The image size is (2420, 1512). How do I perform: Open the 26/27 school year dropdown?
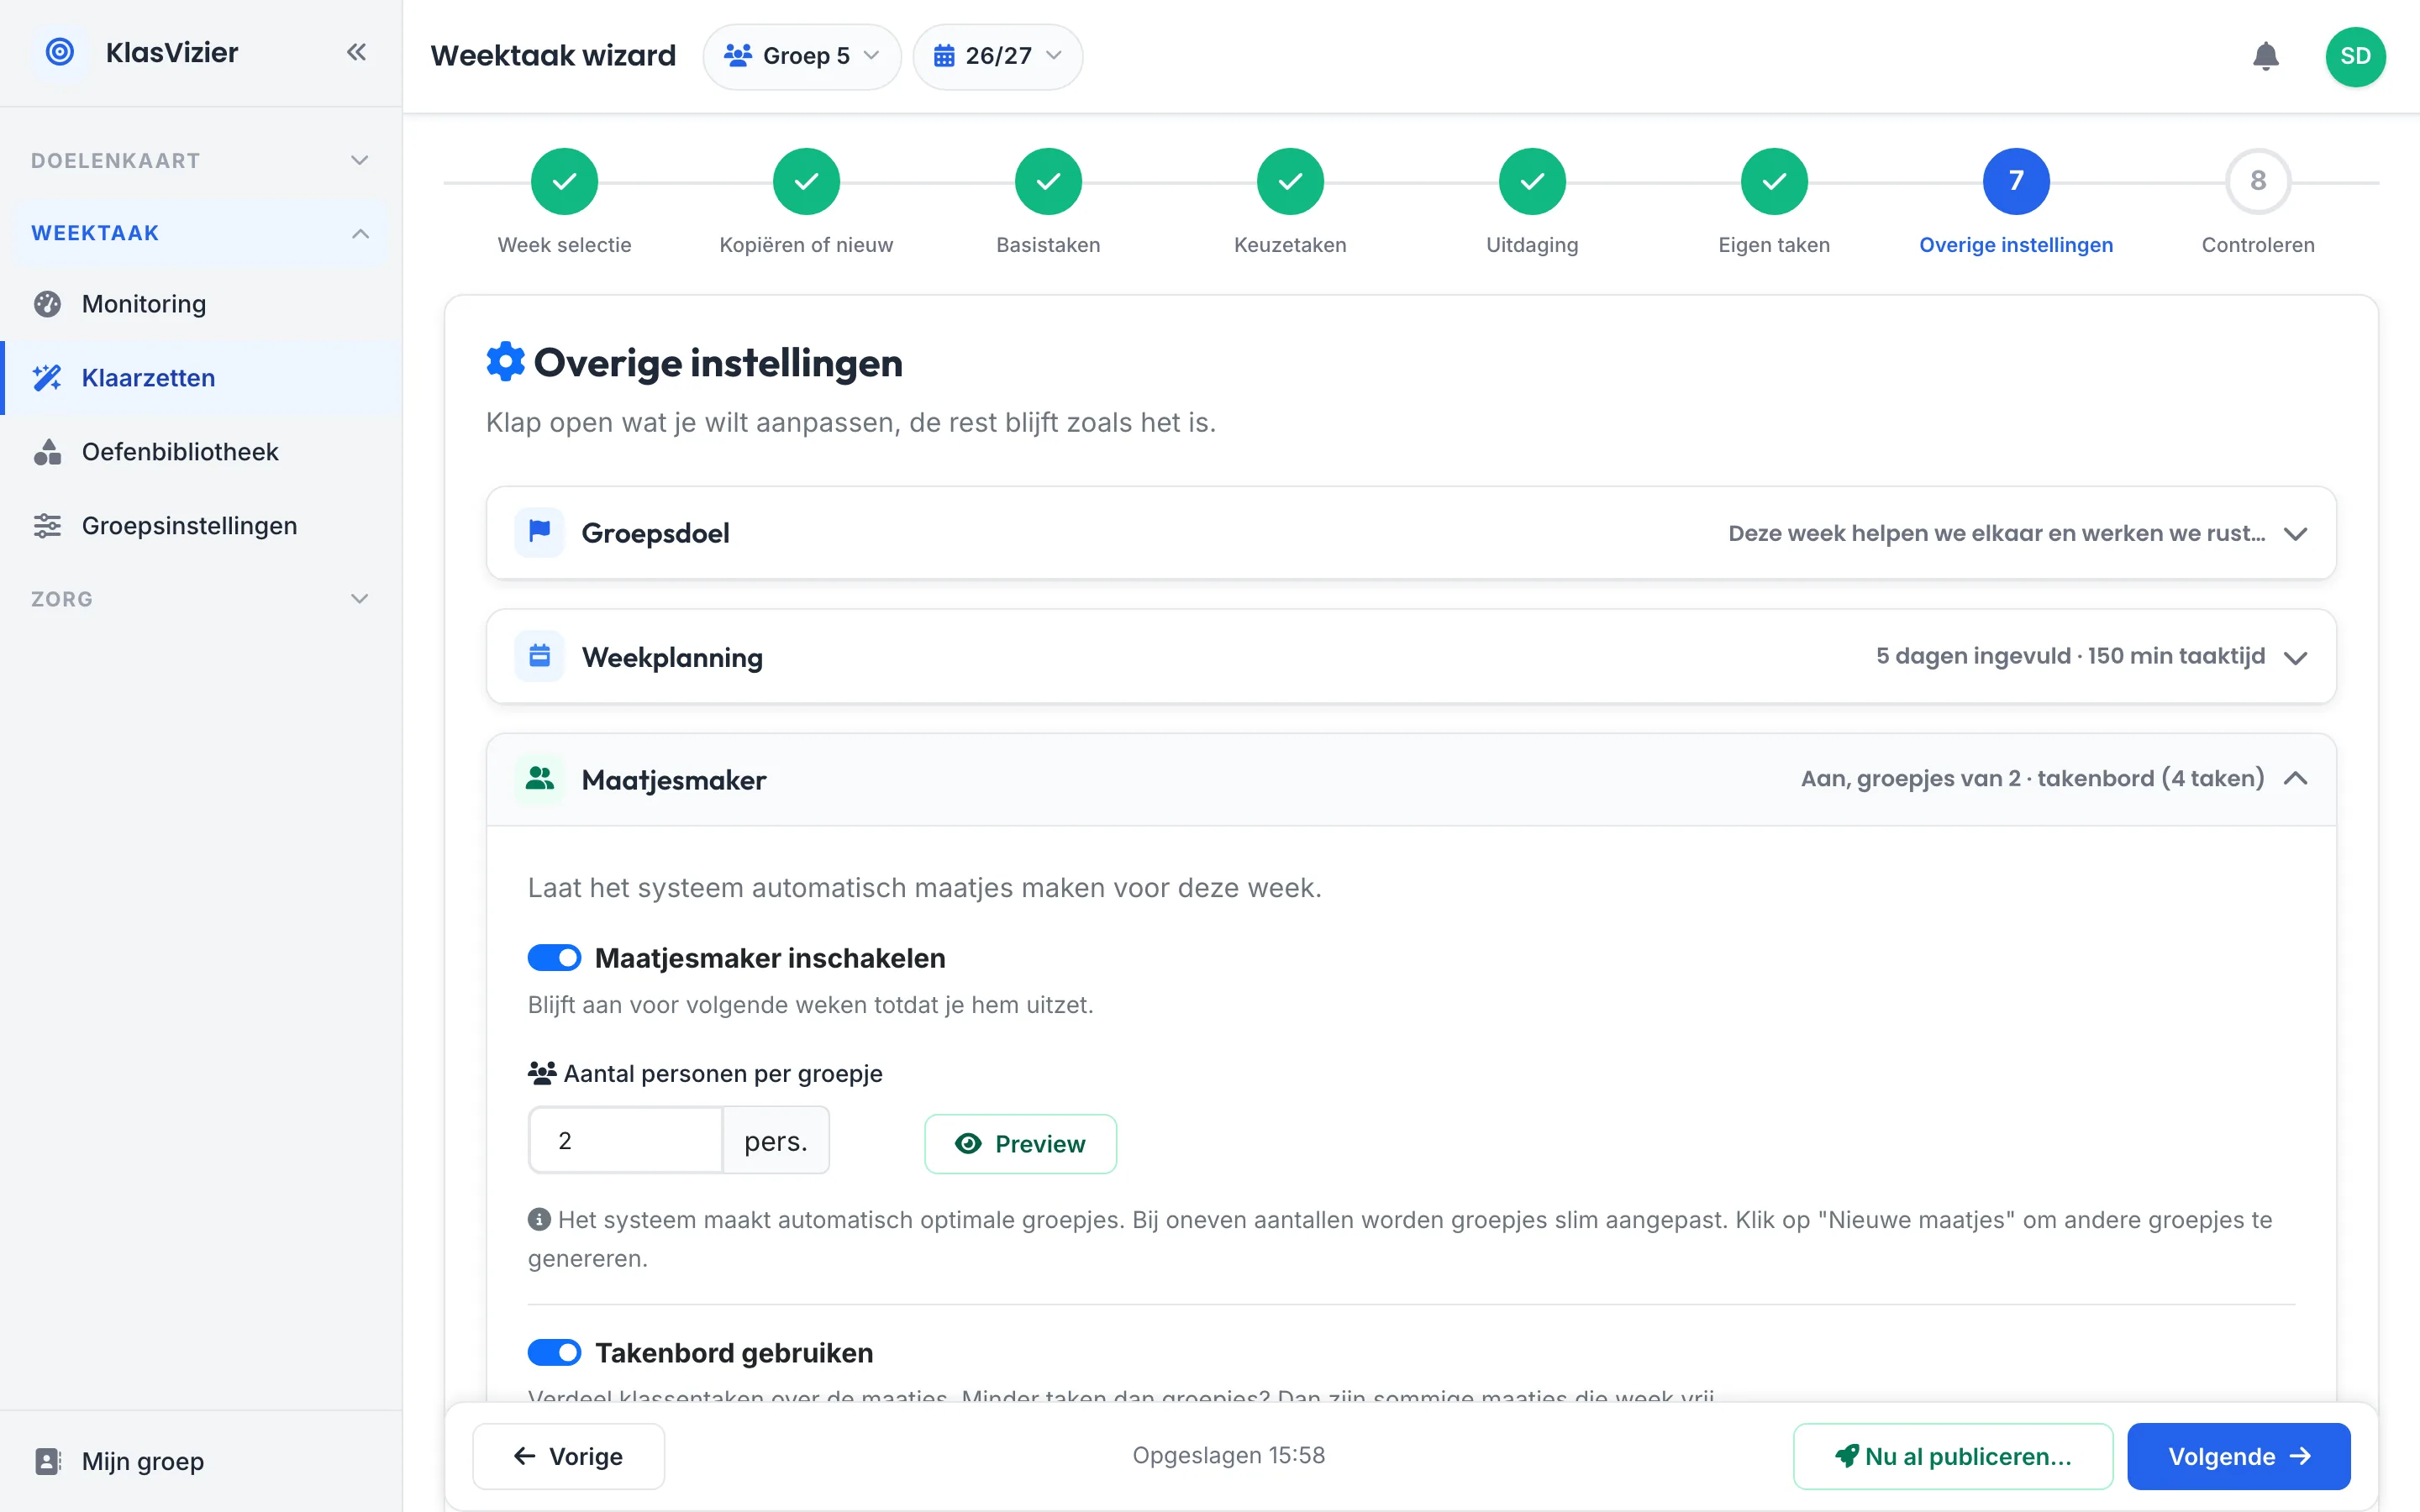tap(997, 56)
